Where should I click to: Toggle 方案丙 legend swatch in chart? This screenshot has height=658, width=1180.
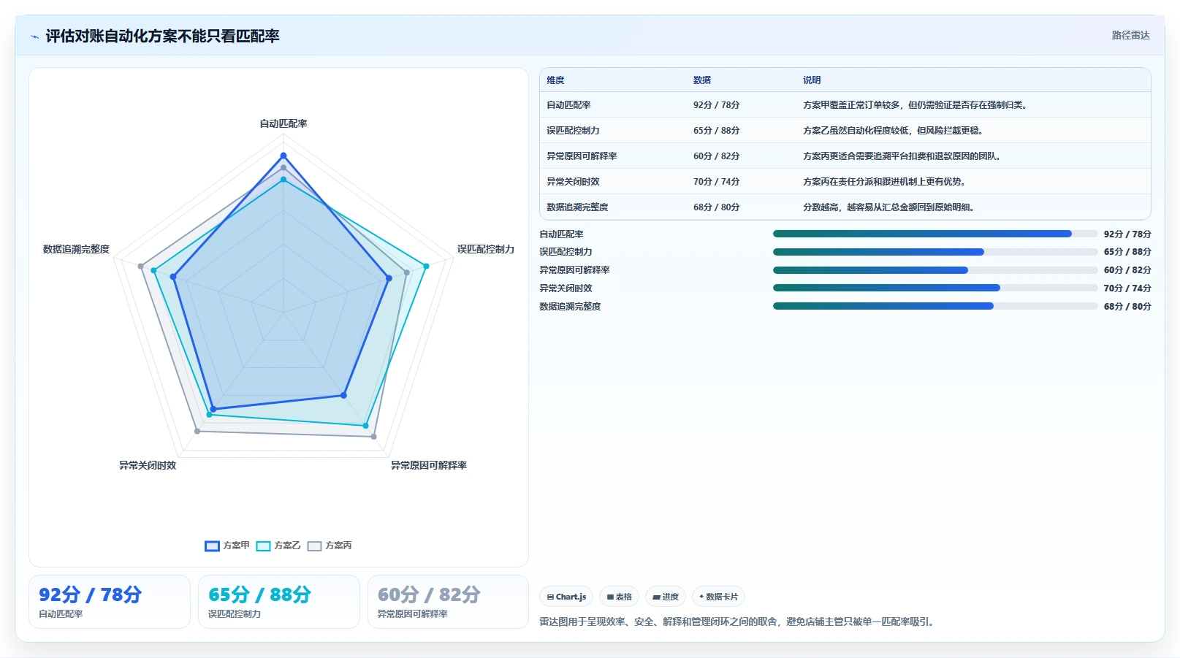pos(314,546)
